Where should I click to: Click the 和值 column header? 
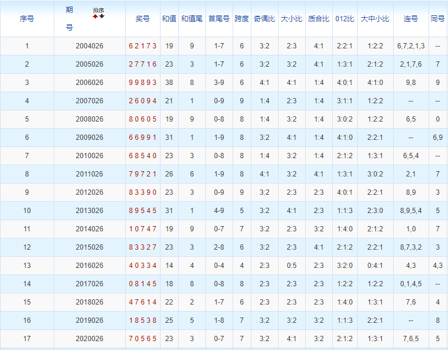tap(169, 19)
